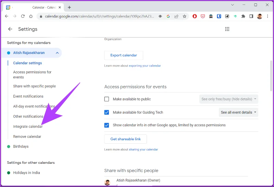
Task: Share this page via address bar icon
Action: click(x=176, y=16)
